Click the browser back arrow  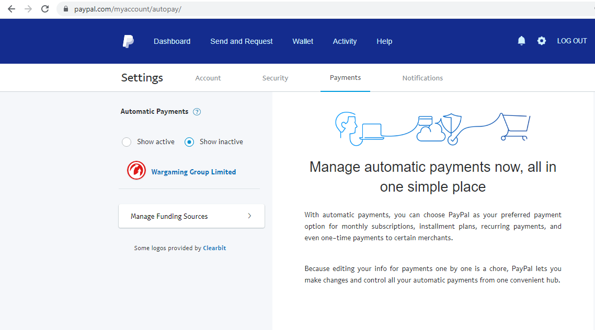(x=12, y=9)
